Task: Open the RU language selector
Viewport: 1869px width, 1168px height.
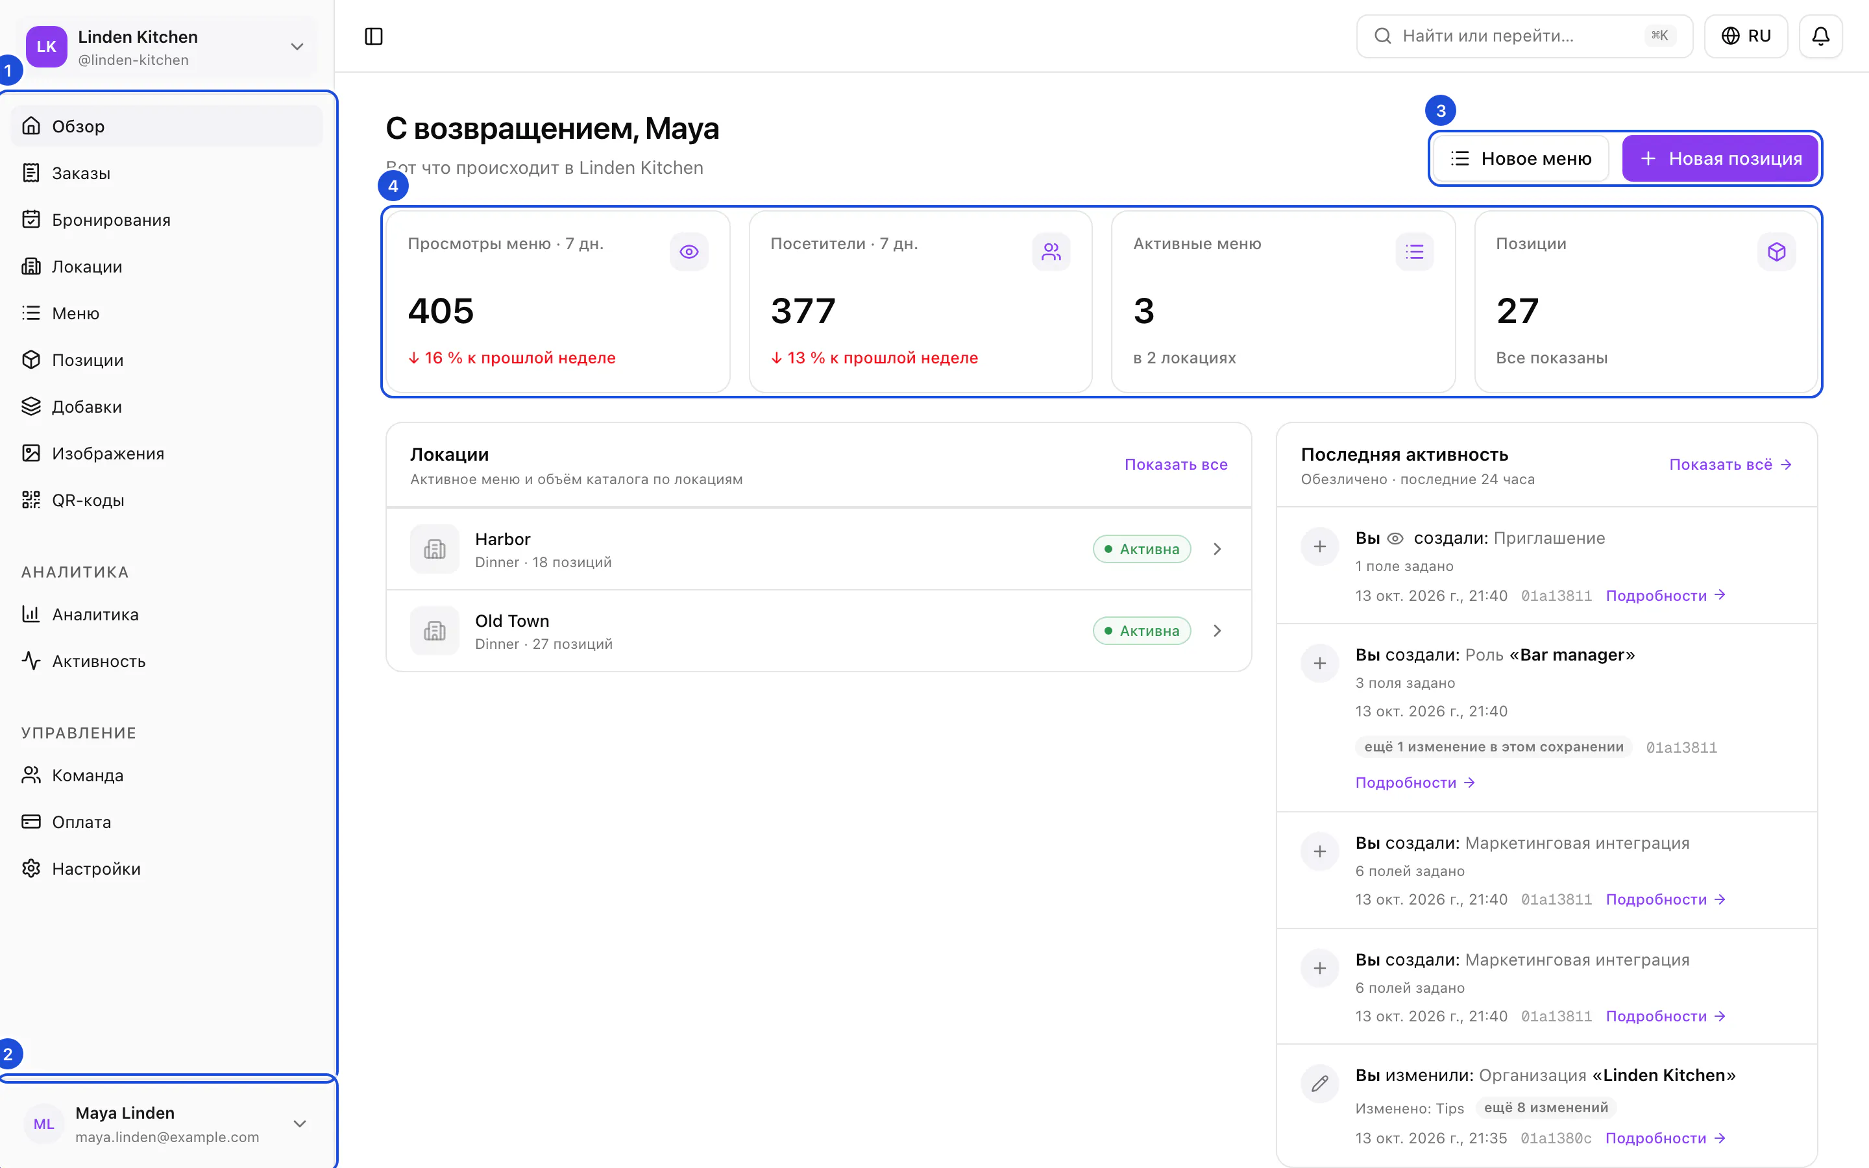Action: click(x=1746, y=36)
